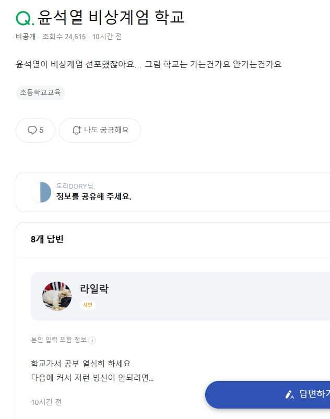The height and width of the screenshot is (419, 330).
Task: Click the pencil icon on the answer button
Action: pyautogui.click(x=289, y=394)
